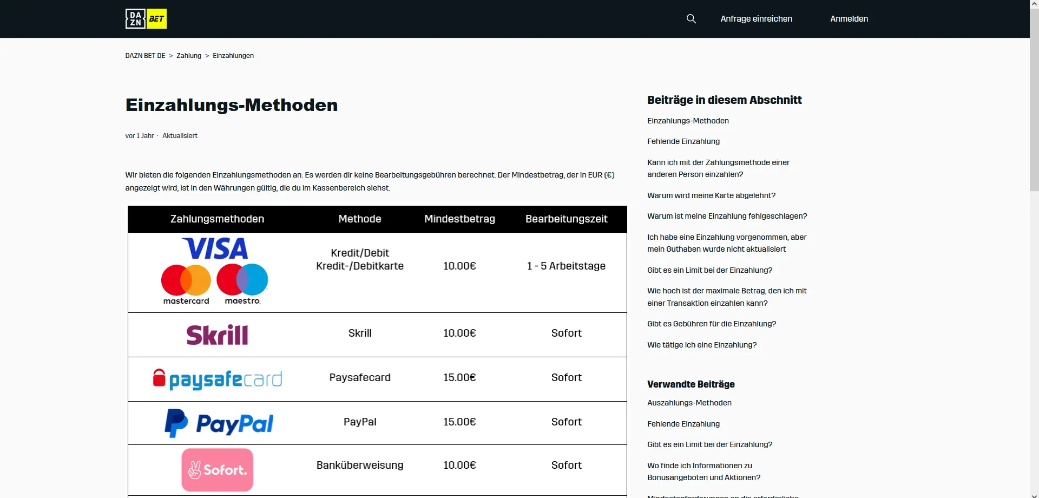Click the Maestro logo
The width and height of the screenshot is (1039, 498).
(242, 285)
